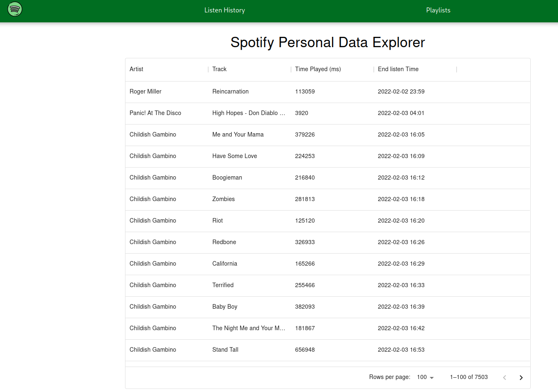Click the 2022-02-03 16:09 end time

(x=401, y=156)
